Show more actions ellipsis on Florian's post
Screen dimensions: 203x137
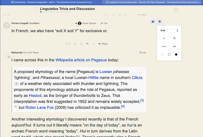tap(94, 44)
